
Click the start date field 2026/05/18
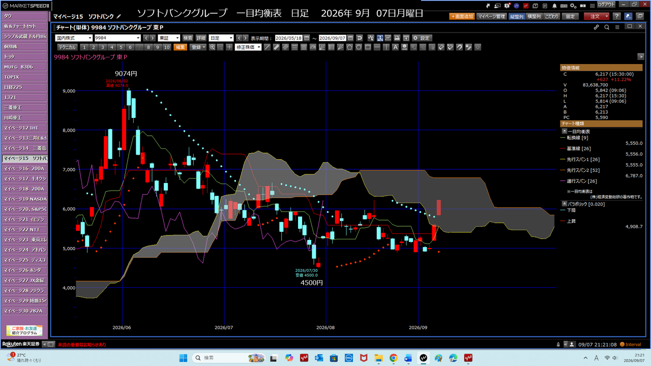point(288,38)
